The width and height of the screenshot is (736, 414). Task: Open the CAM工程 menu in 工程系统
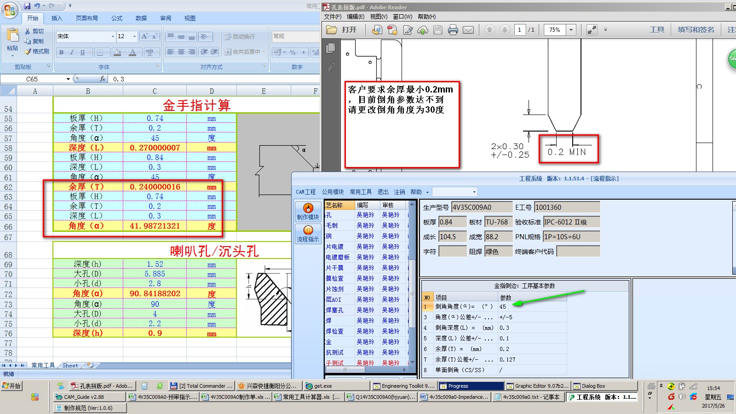coord(305,192)
